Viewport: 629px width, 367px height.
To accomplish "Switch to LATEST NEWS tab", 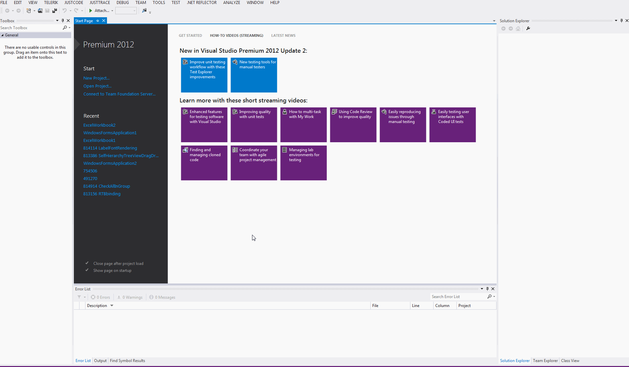I will coord(283,35).
